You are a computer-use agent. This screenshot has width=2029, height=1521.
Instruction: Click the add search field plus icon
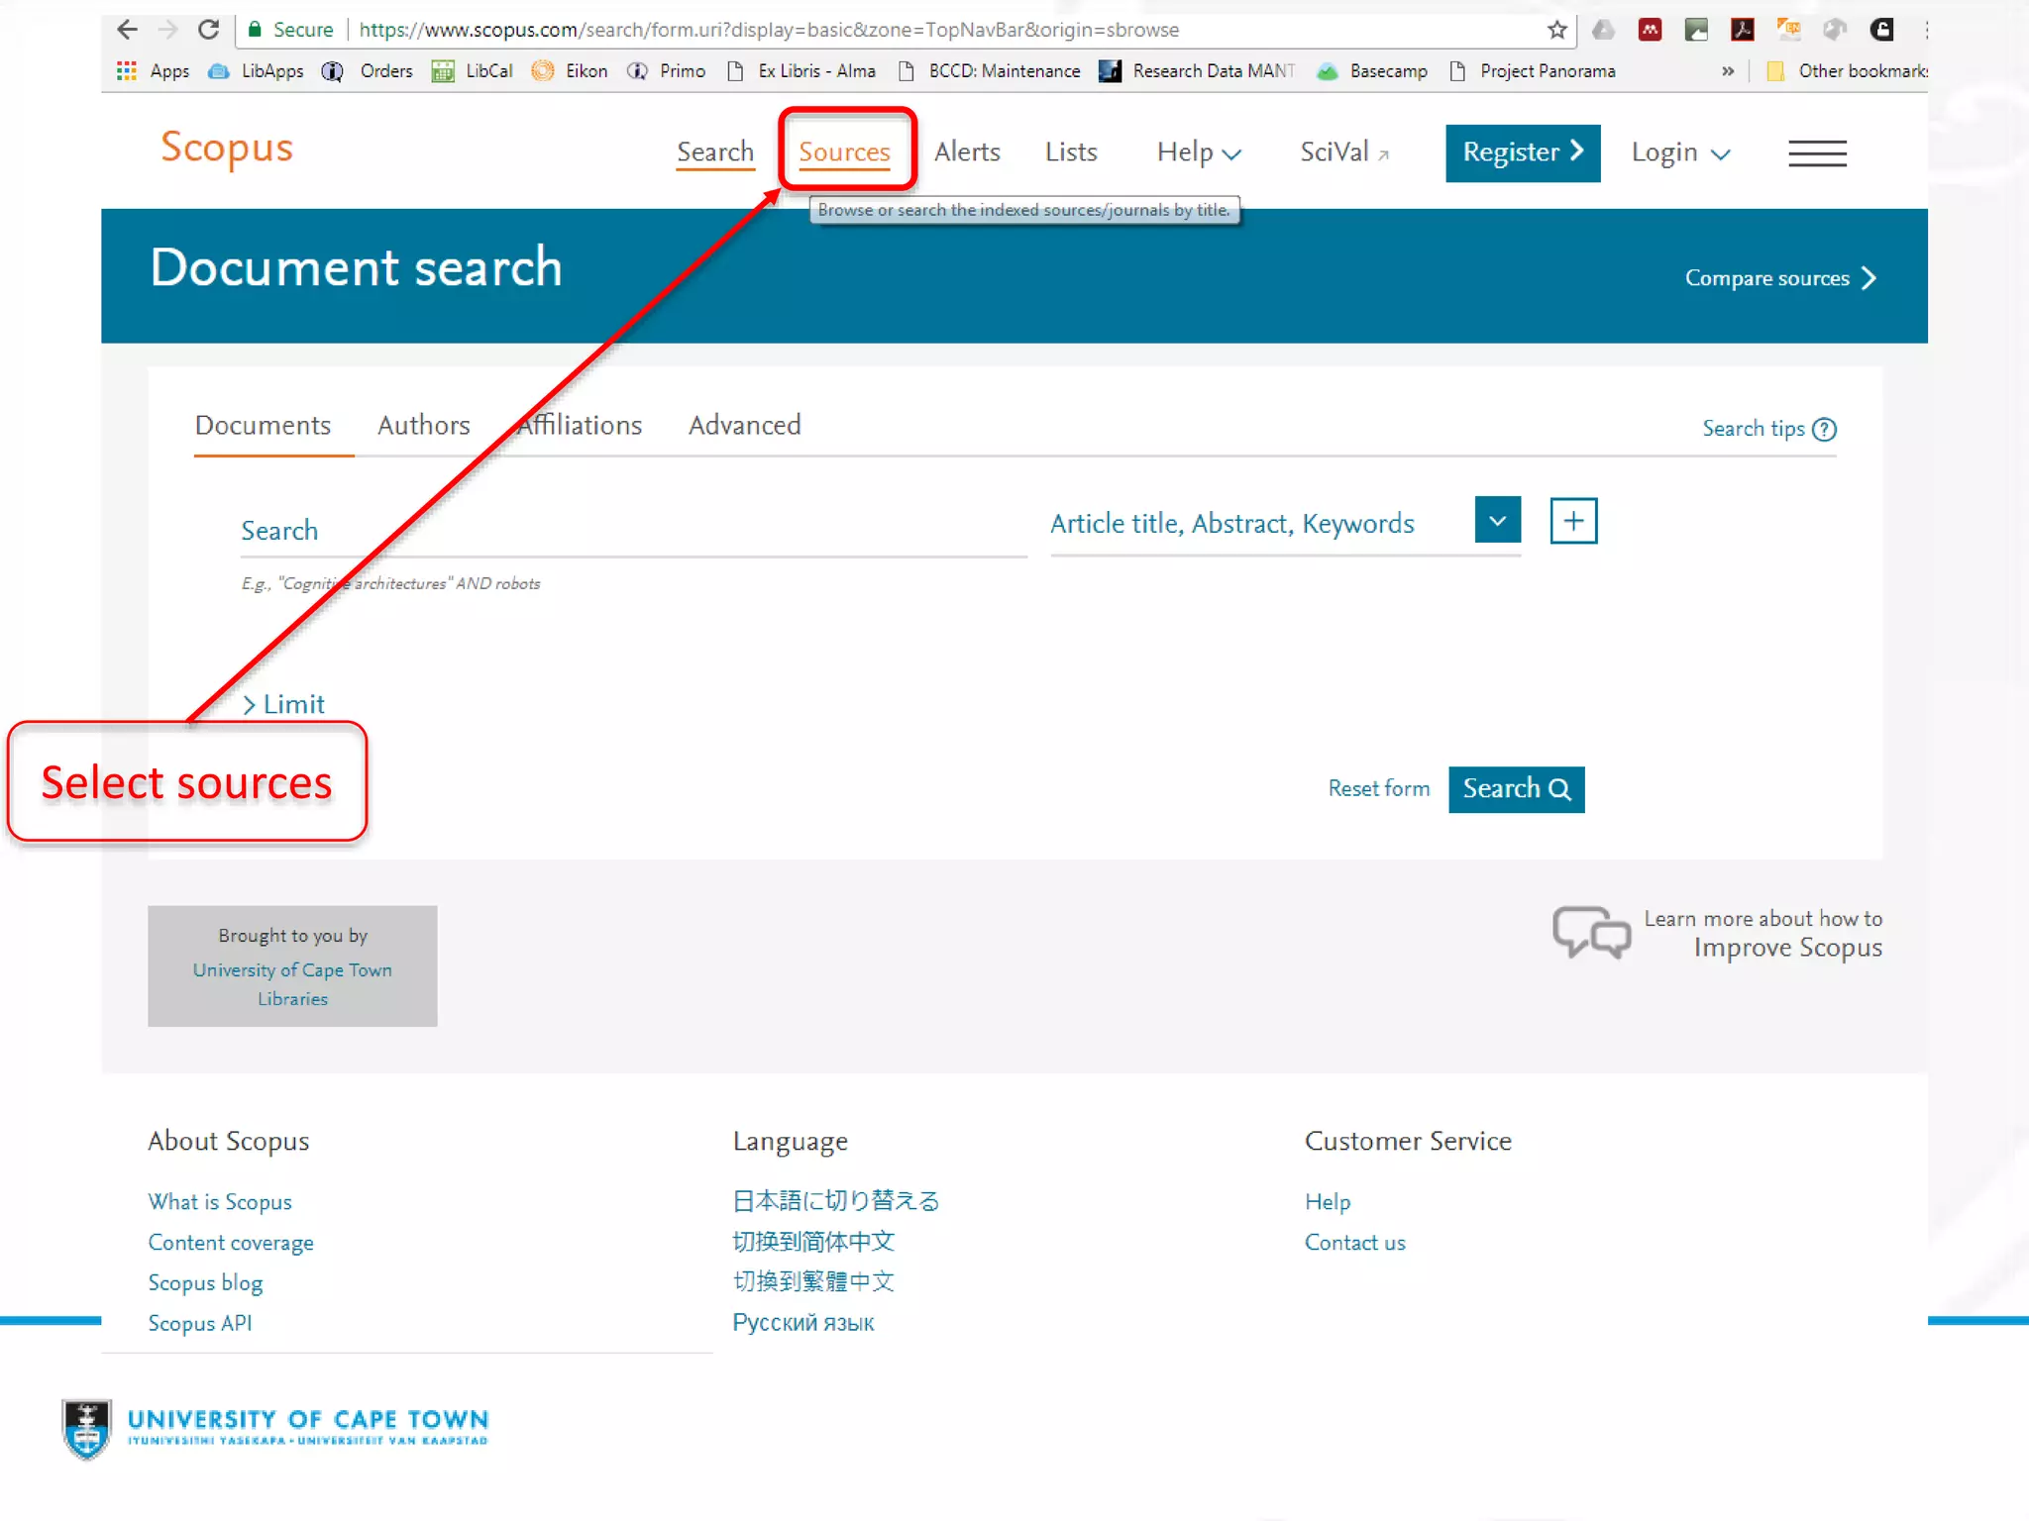click(x=1572, y=521)
